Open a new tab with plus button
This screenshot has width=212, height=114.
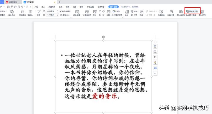coord(59,2)
